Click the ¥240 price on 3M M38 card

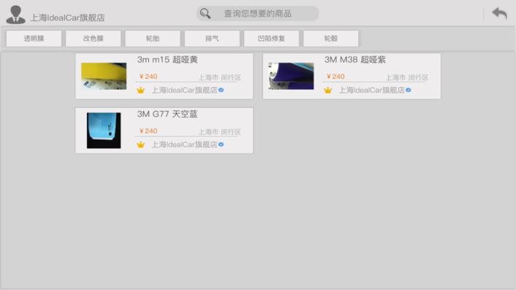[x=335, y=76]
